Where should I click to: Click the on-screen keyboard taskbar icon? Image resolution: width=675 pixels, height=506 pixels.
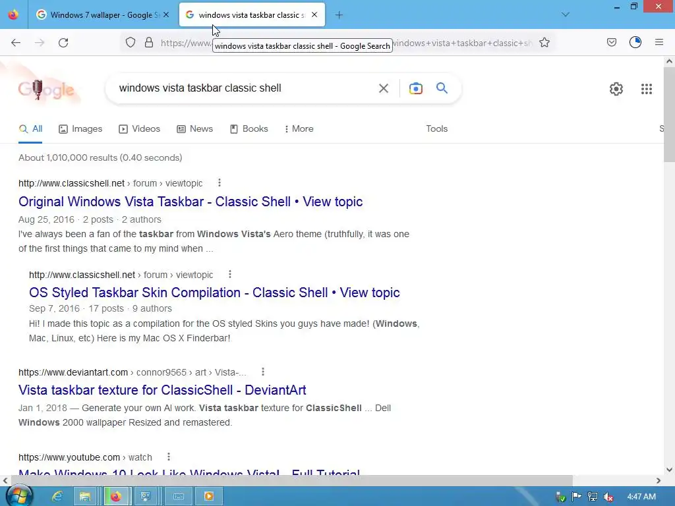coord(179,497)
